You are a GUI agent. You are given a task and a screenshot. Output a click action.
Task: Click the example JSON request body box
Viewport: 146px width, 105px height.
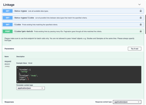point(79,75)
